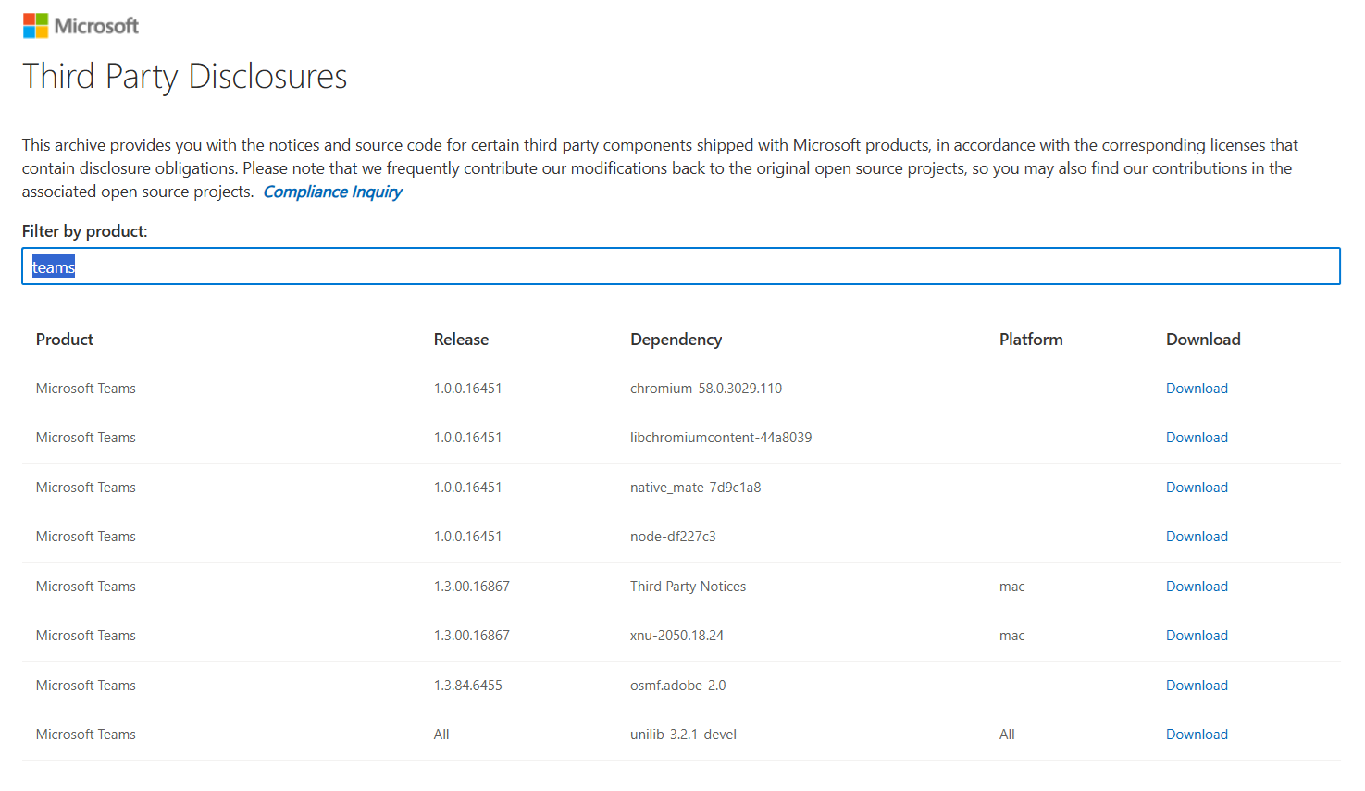This screenshot has height=791, width=1365.
Task: Select the chromium-58.0.3029.110 dependency text
Action: 706,389
